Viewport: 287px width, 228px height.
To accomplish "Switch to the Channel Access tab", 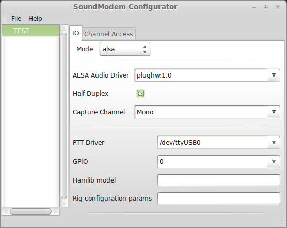I will pos(108,34).
